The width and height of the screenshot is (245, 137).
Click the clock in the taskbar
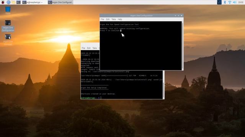point(241,2)
